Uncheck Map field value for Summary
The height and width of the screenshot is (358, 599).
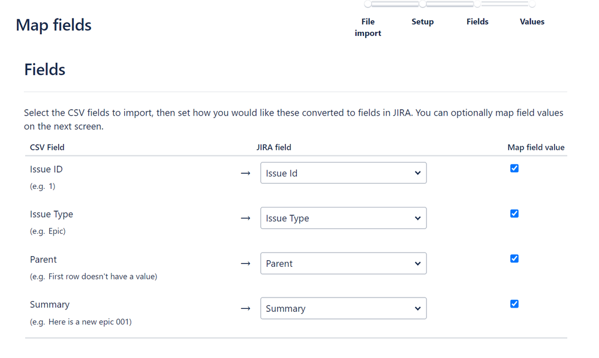514,304
